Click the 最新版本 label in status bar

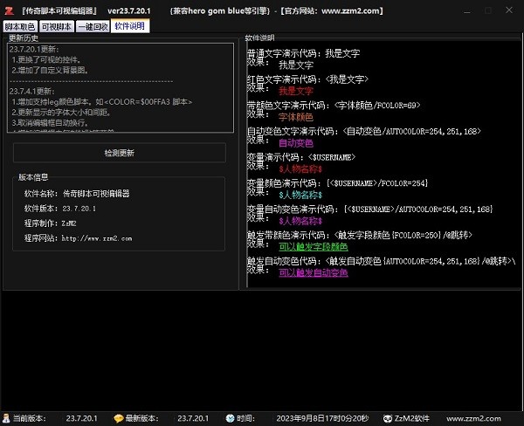tap(143, 418)
